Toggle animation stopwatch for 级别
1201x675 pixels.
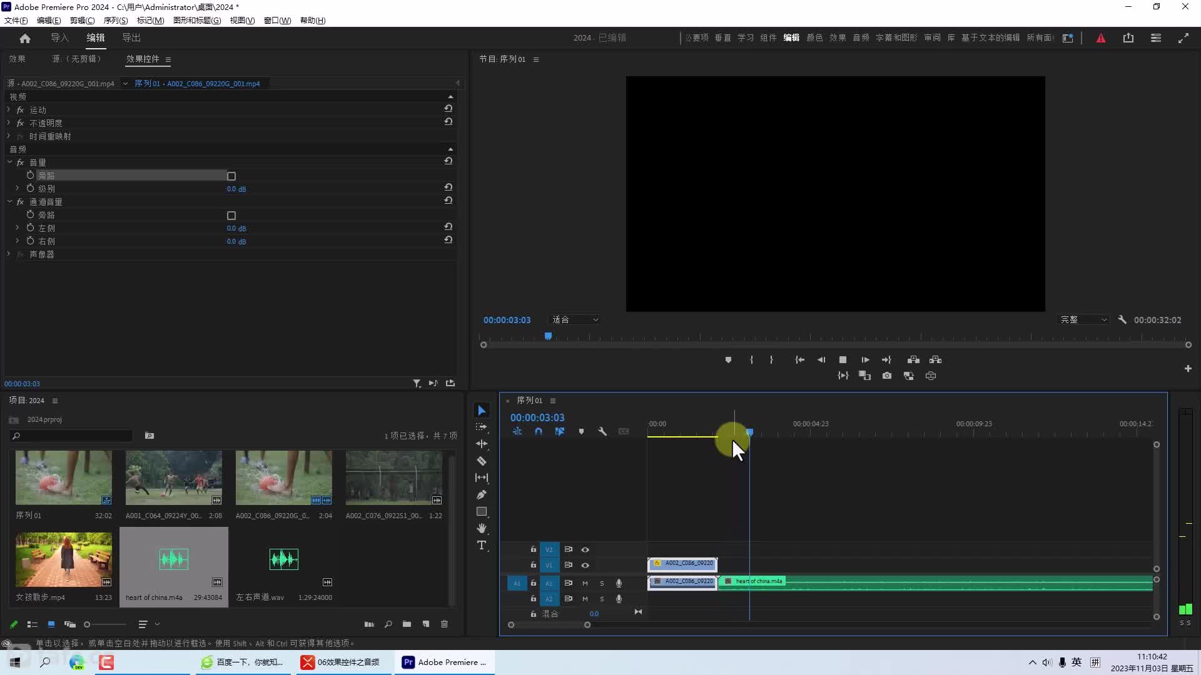(x=30, y=188)
